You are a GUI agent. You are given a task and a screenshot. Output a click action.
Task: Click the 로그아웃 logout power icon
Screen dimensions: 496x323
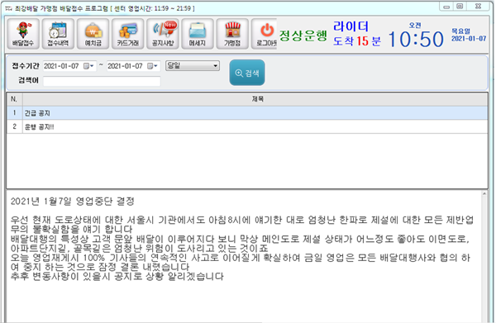point(265,34)
